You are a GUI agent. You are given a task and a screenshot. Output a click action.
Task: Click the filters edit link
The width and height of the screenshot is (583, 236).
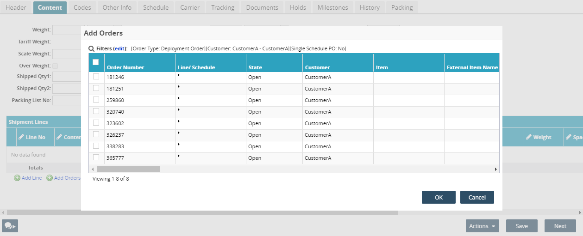(x=119, y=48)
